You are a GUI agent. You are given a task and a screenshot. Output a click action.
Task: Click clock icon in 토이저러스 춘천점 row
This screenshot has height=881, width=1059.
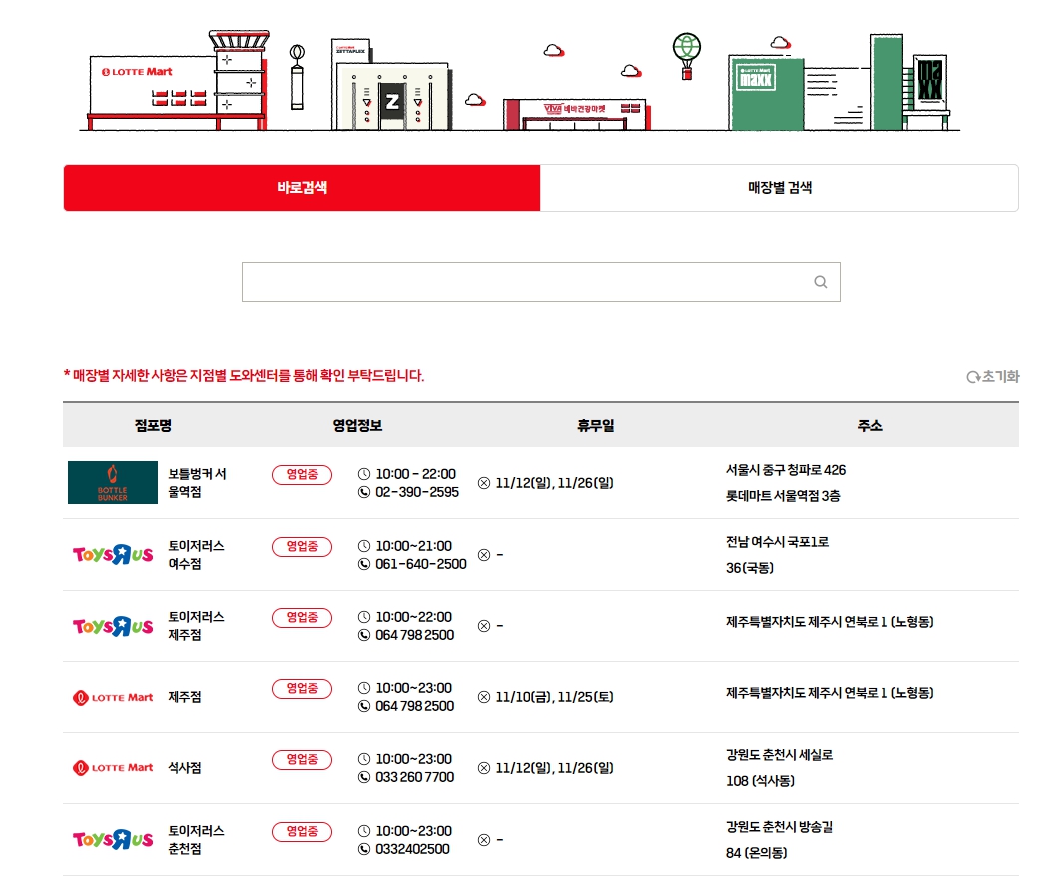tap(363, 832)
